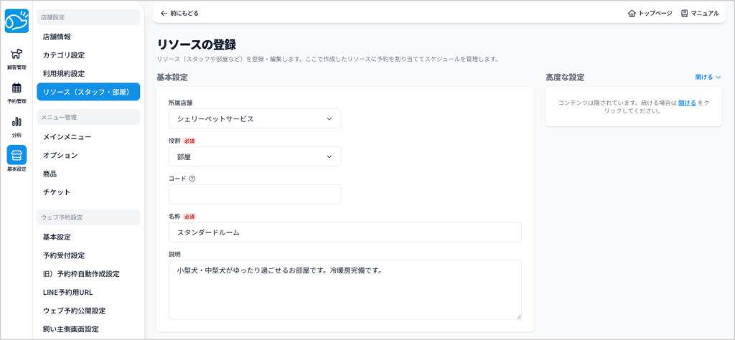Open the 所属店舗 dropdown

(x=254, y=118)
